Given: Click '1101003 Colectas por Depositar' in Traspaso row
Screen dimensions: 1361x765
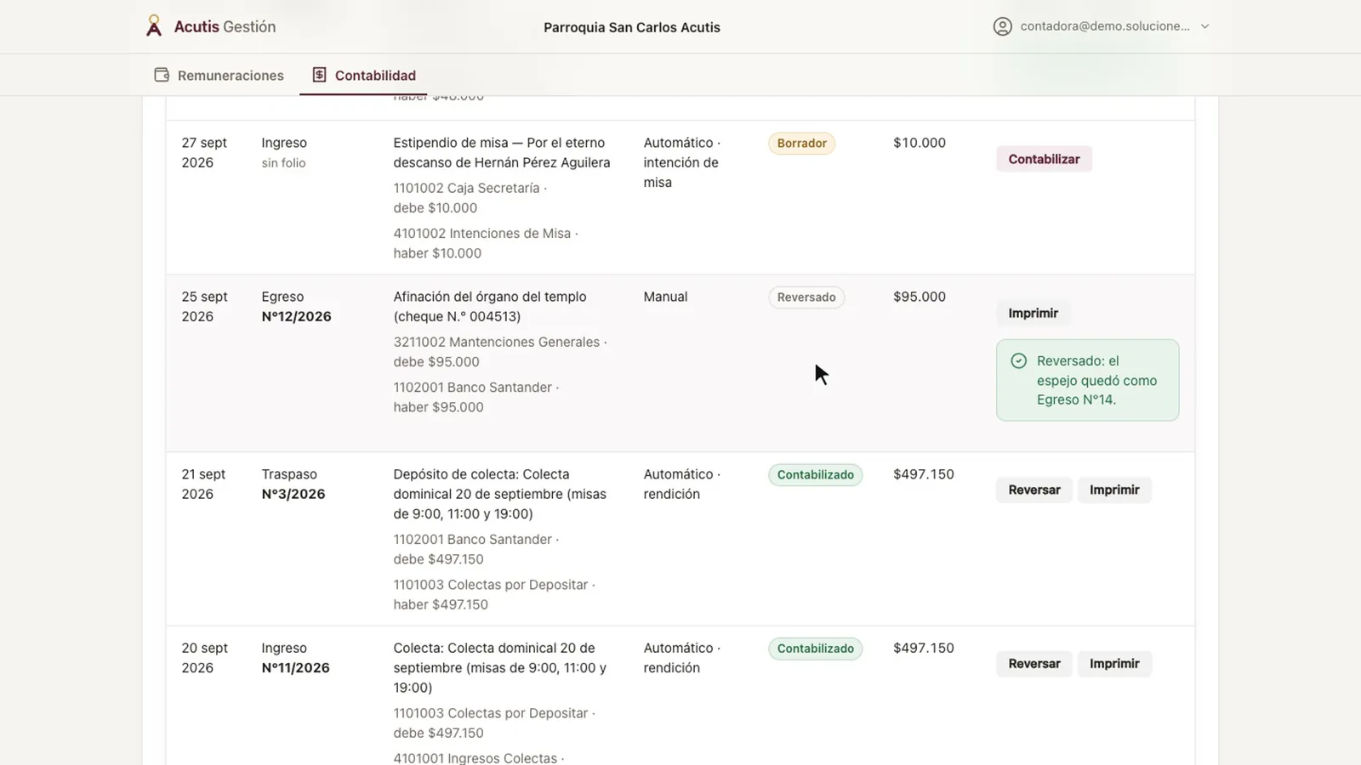Looking at the screenshot, I should pos(494,594).
